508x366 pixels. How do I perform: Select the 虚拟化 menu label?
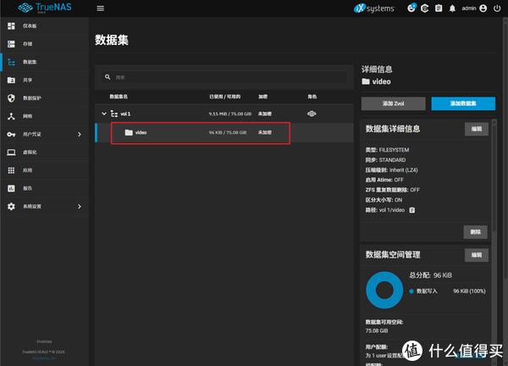pos(30,152)
